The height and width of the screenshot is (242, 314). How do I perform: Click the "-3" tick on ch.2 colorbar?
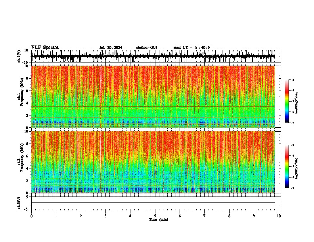(x=293, y=145)
